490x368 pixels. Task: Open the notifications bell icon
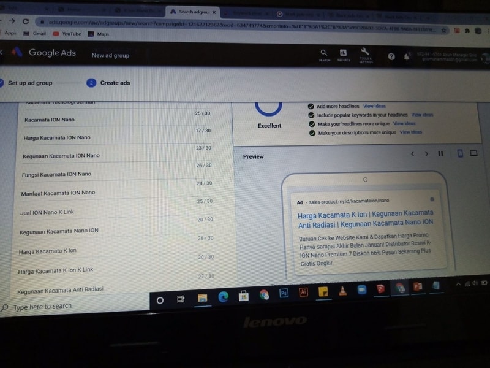(x=407, y=56)
